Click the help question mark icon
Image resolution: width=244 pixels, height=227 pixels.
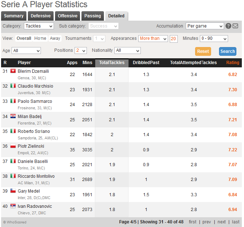(228, 26)
